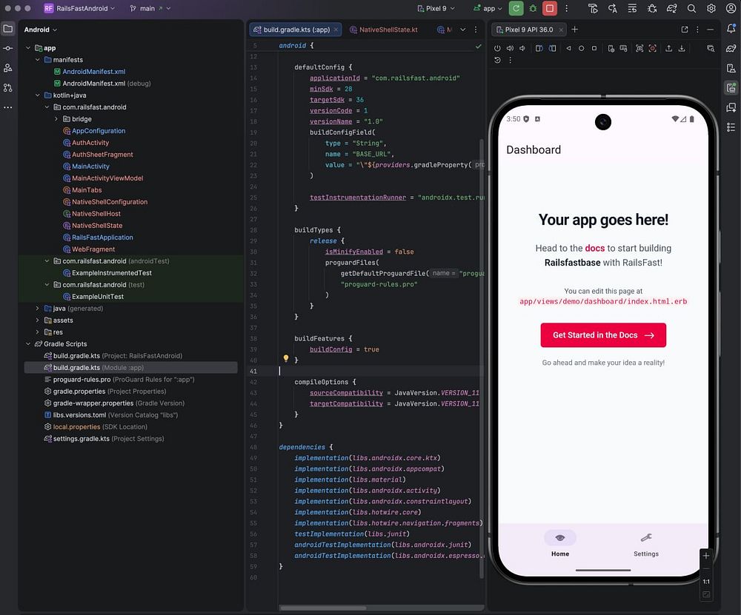Tap Get Started in the Docs button

(x=603, y=335)
